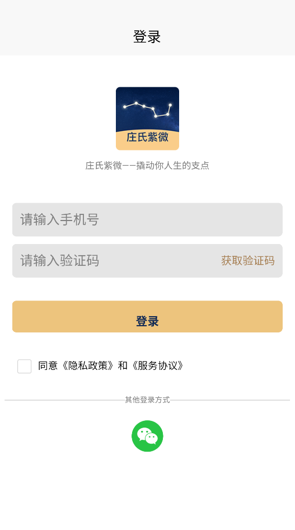Click the 和 word between policy links
The width and height of the screenshot is (295, 530).
[x=123, y=365]
